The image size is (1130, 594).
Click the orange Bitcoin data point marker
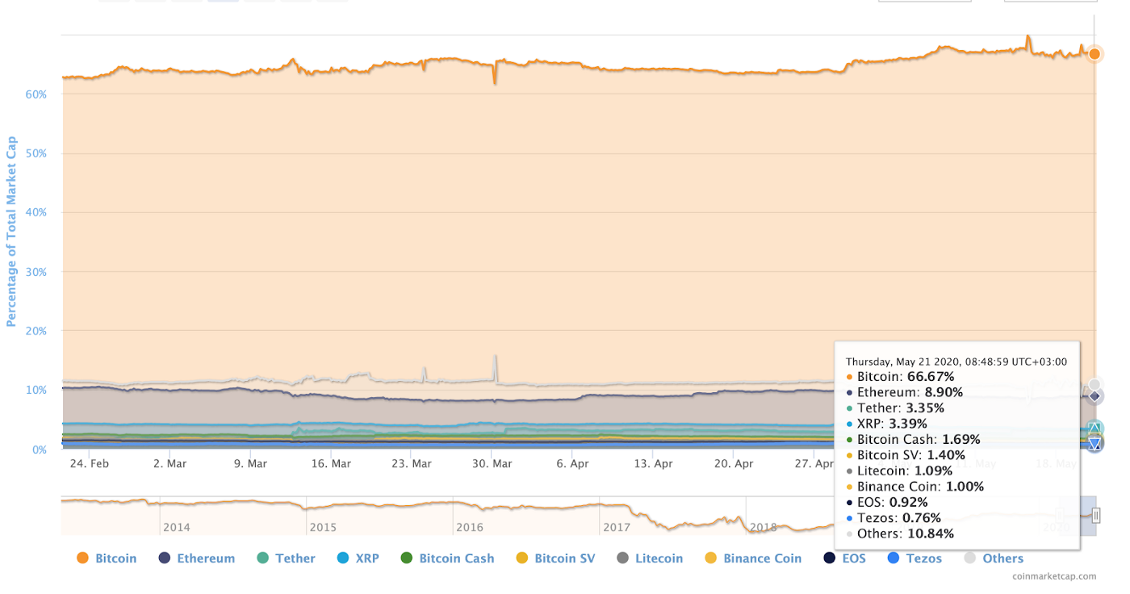pos(1094,54)
